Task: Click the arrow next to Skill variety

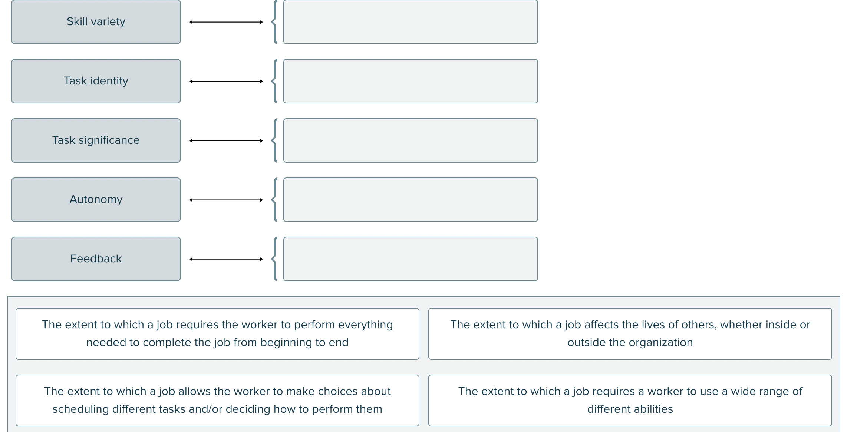Action: pyautogui.click(x=225, y=21)
